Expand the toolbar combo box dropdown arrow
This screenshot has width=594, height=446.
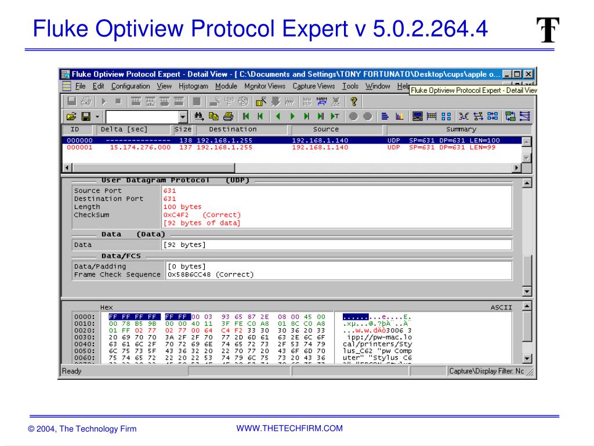[x=183, y=116]
